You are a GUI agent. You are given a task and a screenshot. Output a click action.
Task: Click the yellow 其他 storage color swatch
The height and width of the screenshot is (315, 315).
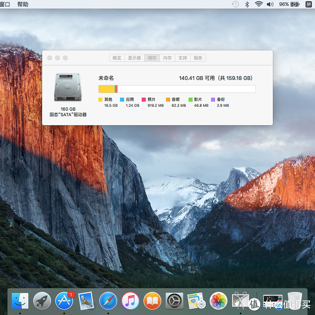point(100,100)
